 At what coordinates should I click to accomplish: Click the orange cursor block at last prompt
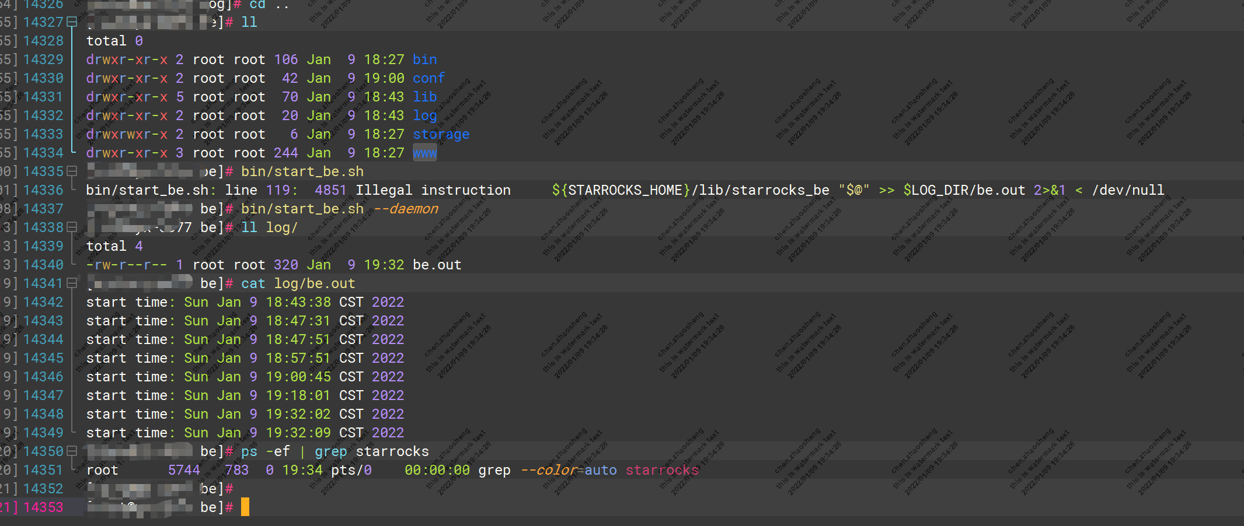coord(245,507)
